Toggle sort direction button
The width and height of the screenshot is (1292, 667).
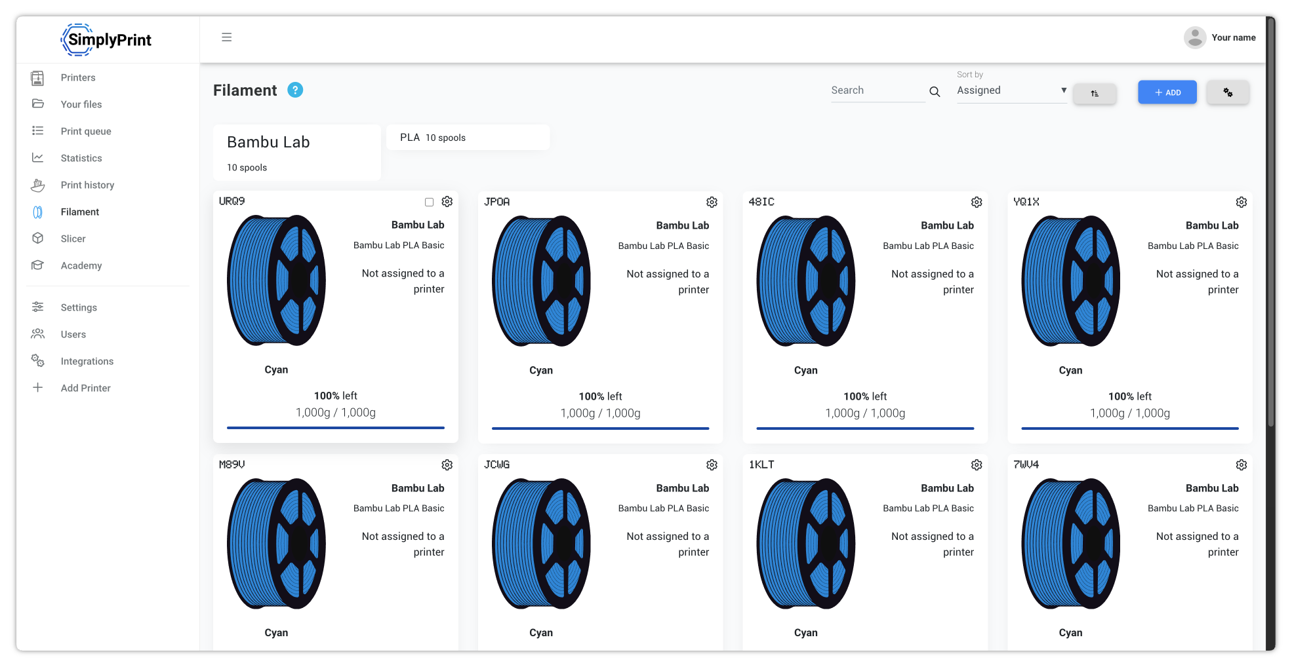(1095, 93)
